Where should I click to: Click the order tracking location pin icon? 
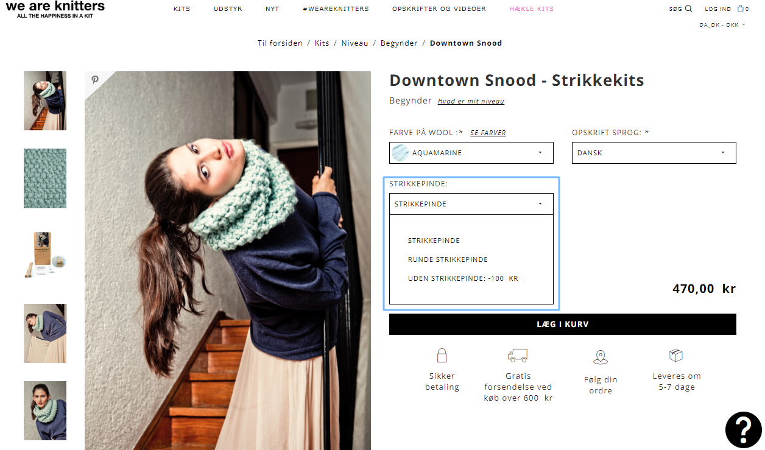click(601, 357)
